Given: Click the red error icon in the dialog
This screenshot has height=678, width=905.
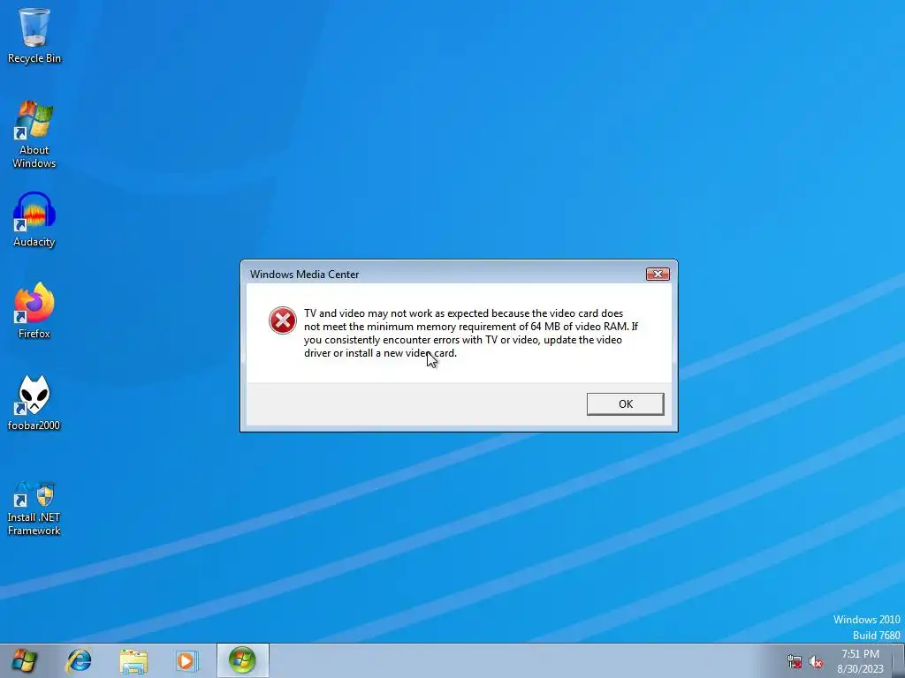Looking at the screenshot, I should tap(283, 320).
